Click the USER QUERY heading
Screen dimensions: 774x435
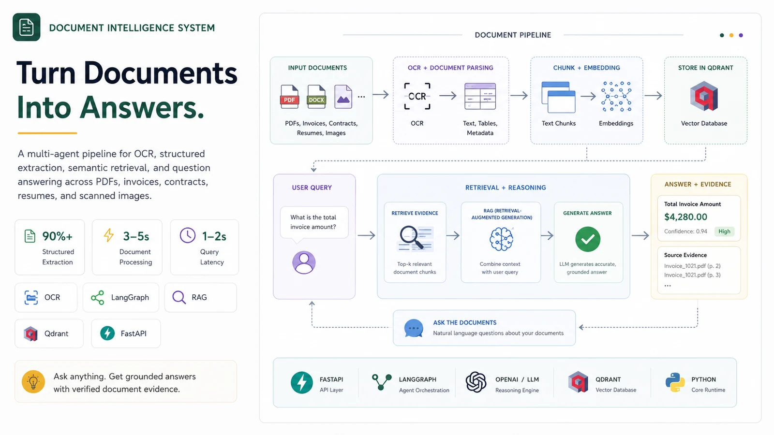click(x=312, y=188)
